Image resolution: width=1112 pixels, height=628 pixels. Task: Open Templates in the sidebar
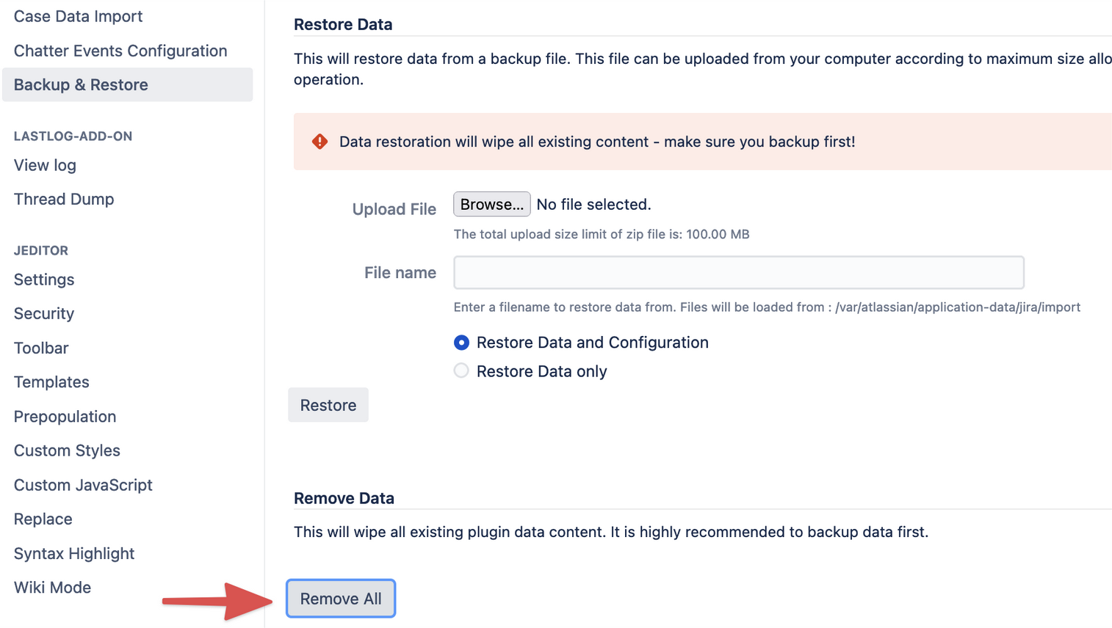[x=51, y=382]
